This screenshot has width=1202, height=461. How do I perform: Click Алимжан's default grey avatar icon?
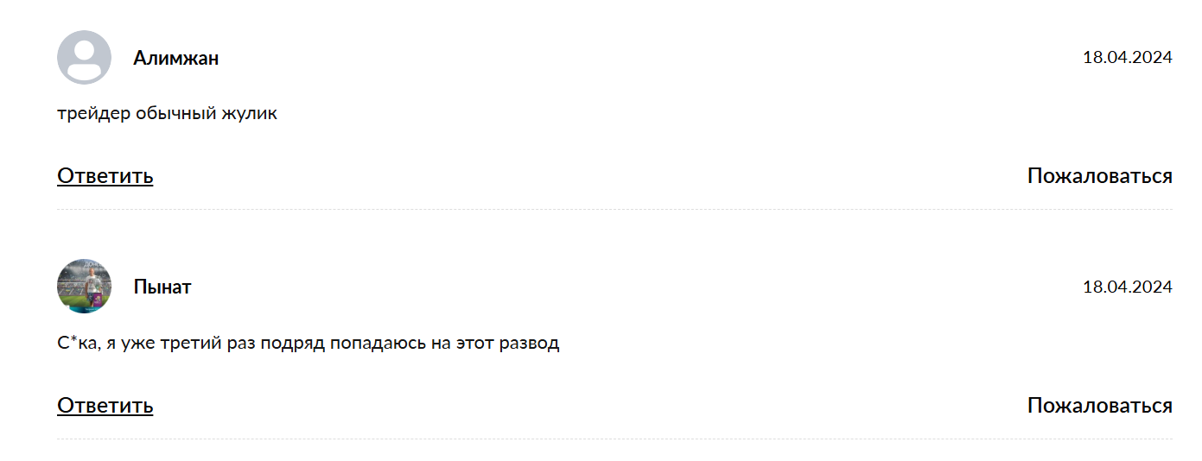point(84,57)
